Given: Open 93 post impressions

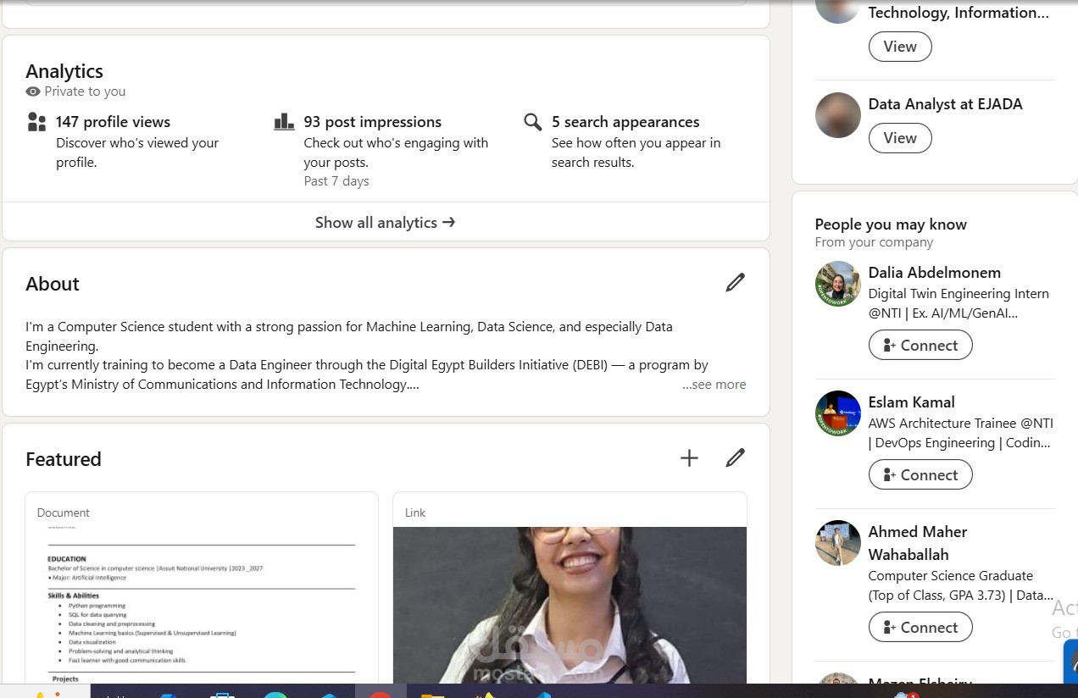Looking at the screenshot, I should tap(373, 122).
